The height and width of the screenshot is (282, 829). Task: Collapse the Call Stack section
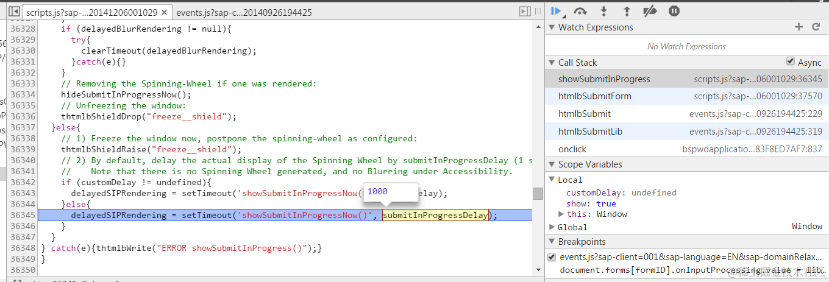(552, 63)
